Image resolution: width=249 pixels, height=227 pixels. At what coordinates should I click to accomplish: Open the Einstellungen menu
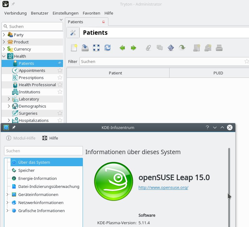click(66, 13)
